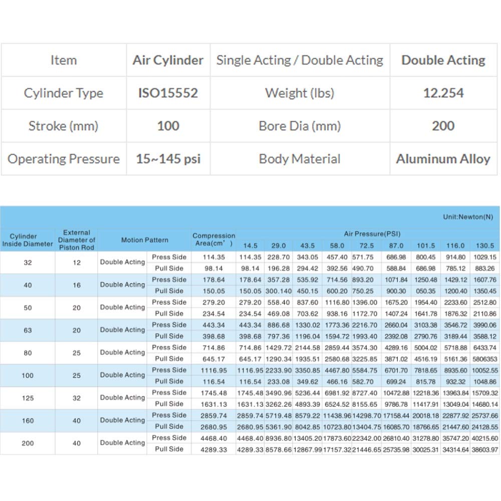Select the 'Air Cylinder' item cell

coord(168,60)
